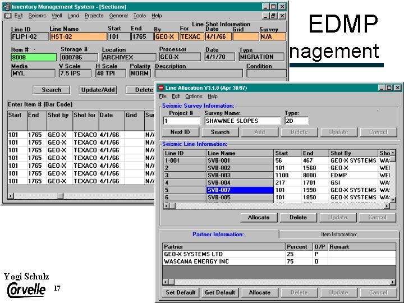Image resolution: width=404 pixels, height=303 pixels.
Task: Open the Projects menu
Action: pyautogui.click(x=94, y=16)
